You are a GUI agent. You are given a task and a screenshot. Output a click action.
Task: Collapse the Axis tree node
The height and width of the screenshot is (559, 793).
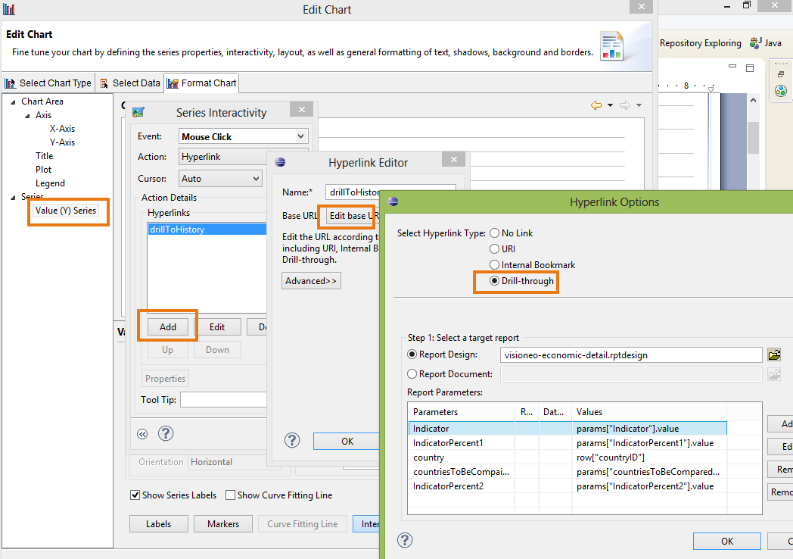pyautogui.click(x=27, y=116)
